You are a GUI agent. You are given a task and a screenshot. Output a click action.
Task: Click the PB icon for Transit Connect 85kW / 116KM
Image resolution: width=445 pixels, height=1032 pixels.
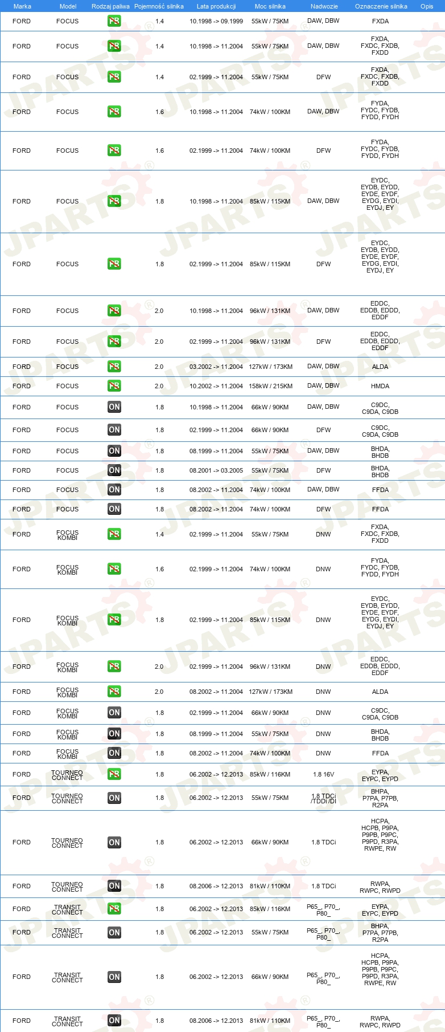coord(114,909)
